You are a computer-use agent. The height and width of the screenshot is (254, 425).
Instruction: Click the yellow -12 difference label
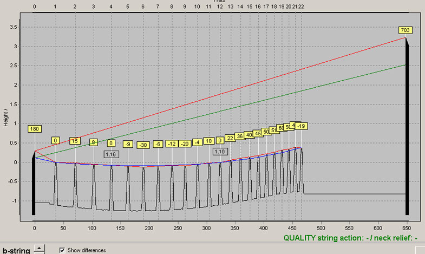(x=172, y=144)
